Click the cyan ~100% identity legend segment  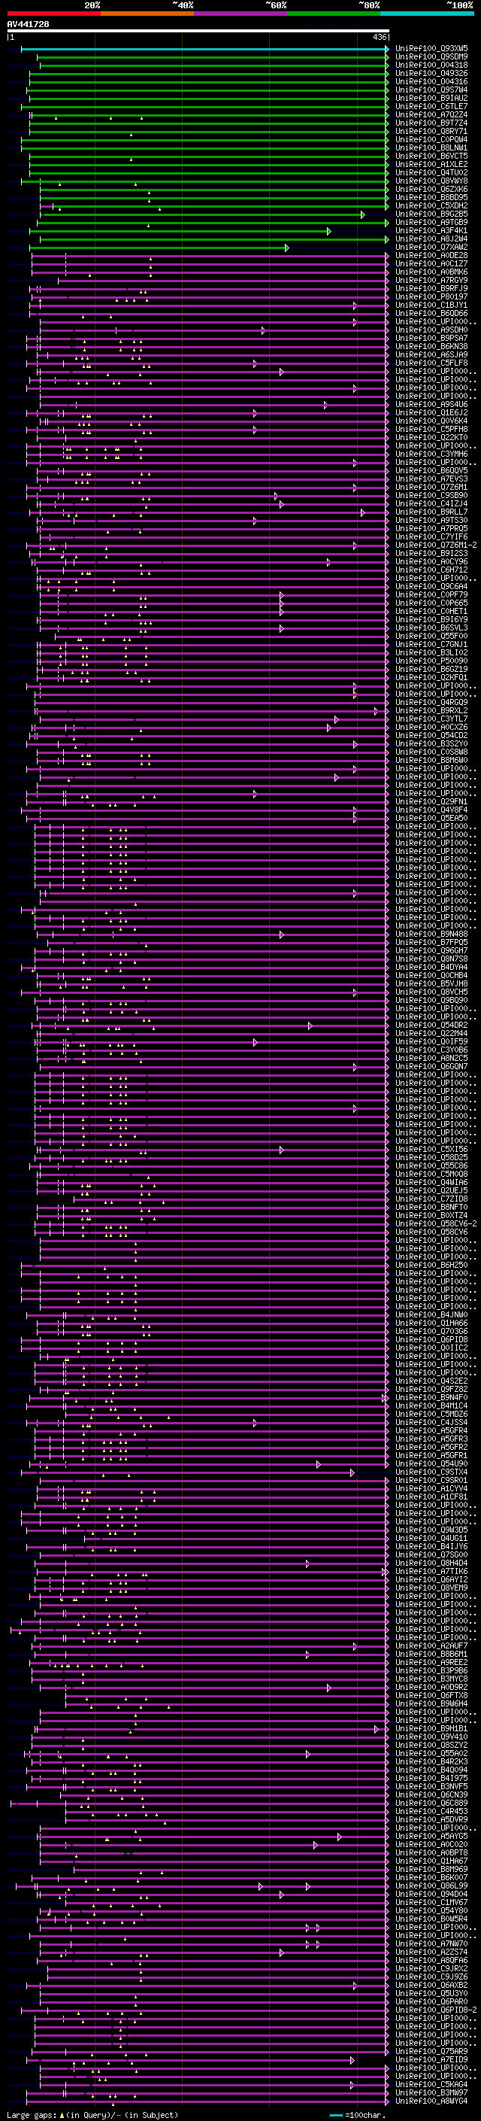click(x=428, y=14)
